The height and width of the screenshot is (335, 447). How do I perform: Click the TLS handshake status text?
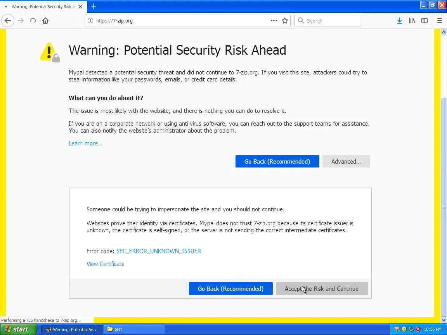41,320
